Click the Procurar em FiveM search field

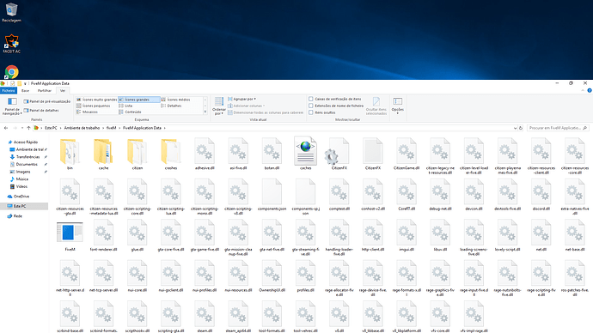pyautogui.click(x=558, y=128)
